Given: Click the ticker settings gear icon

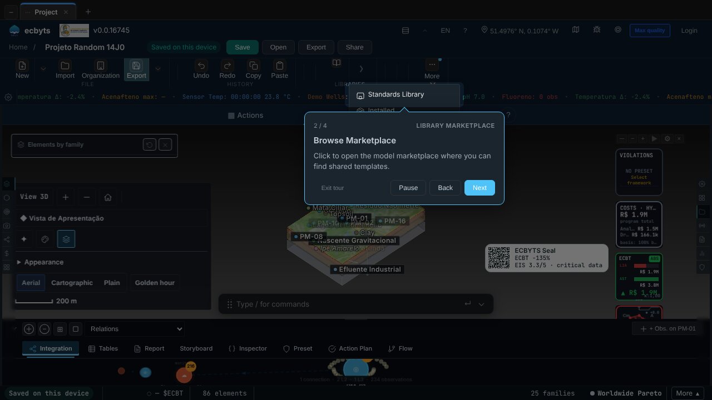Looking at the screenshot, I should click(8, 97).
